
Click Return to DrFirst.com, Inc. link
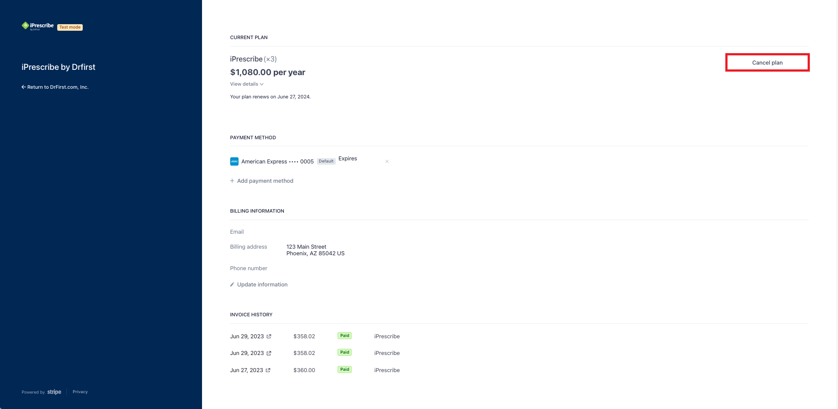pos(58,87)
